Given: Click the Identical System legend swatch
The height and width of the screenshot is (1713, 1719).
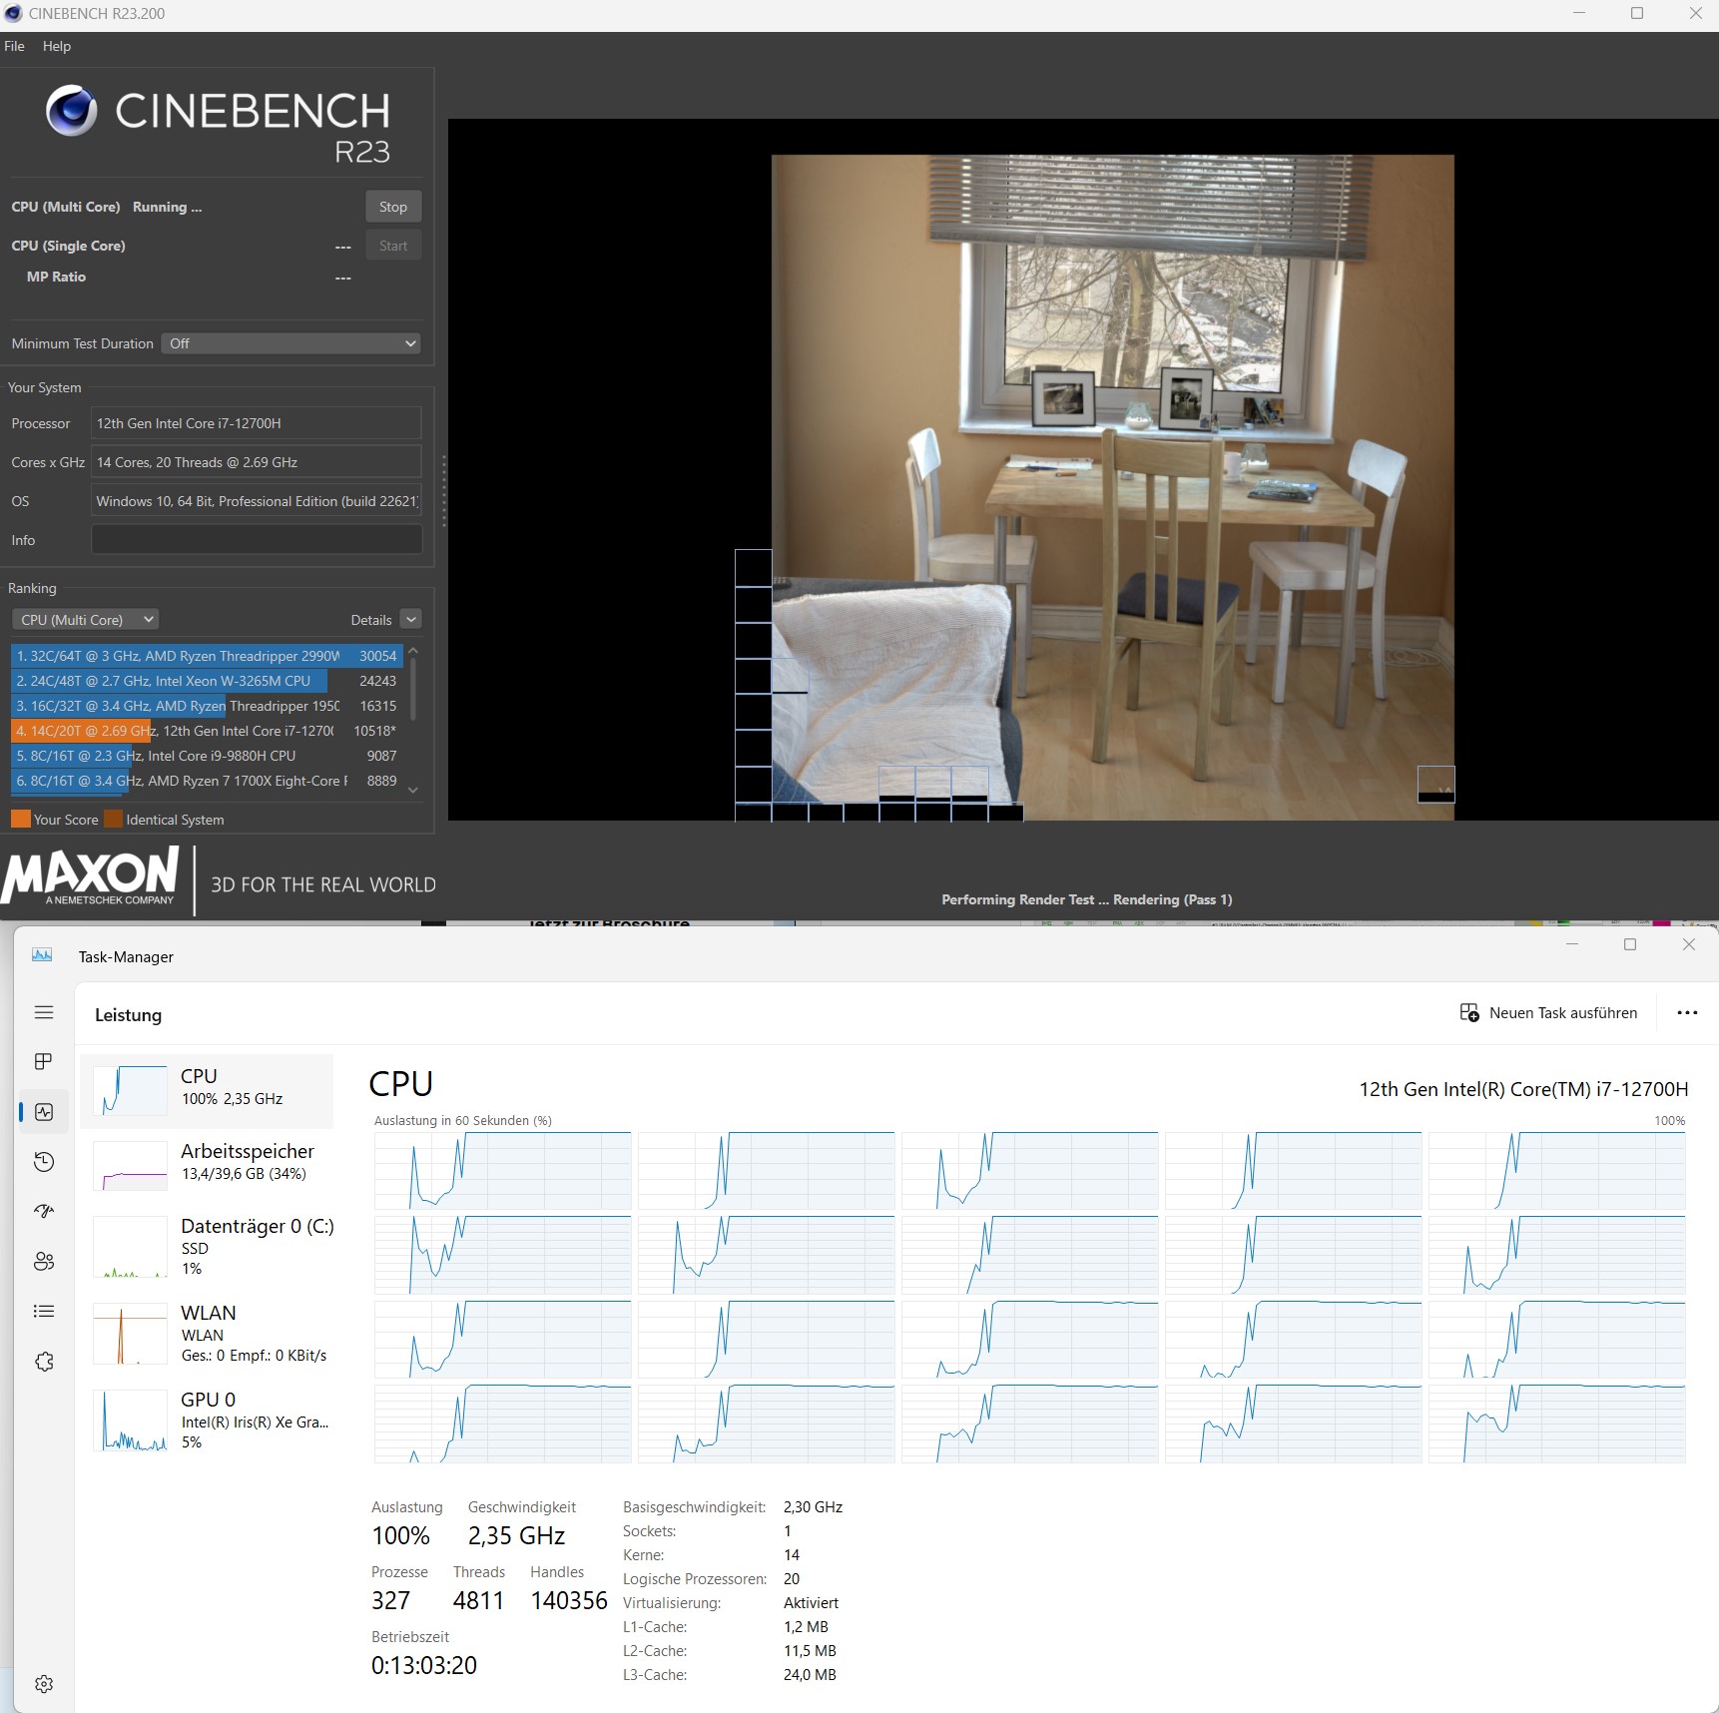Looking at the screenshot, I should coord(114,820).
